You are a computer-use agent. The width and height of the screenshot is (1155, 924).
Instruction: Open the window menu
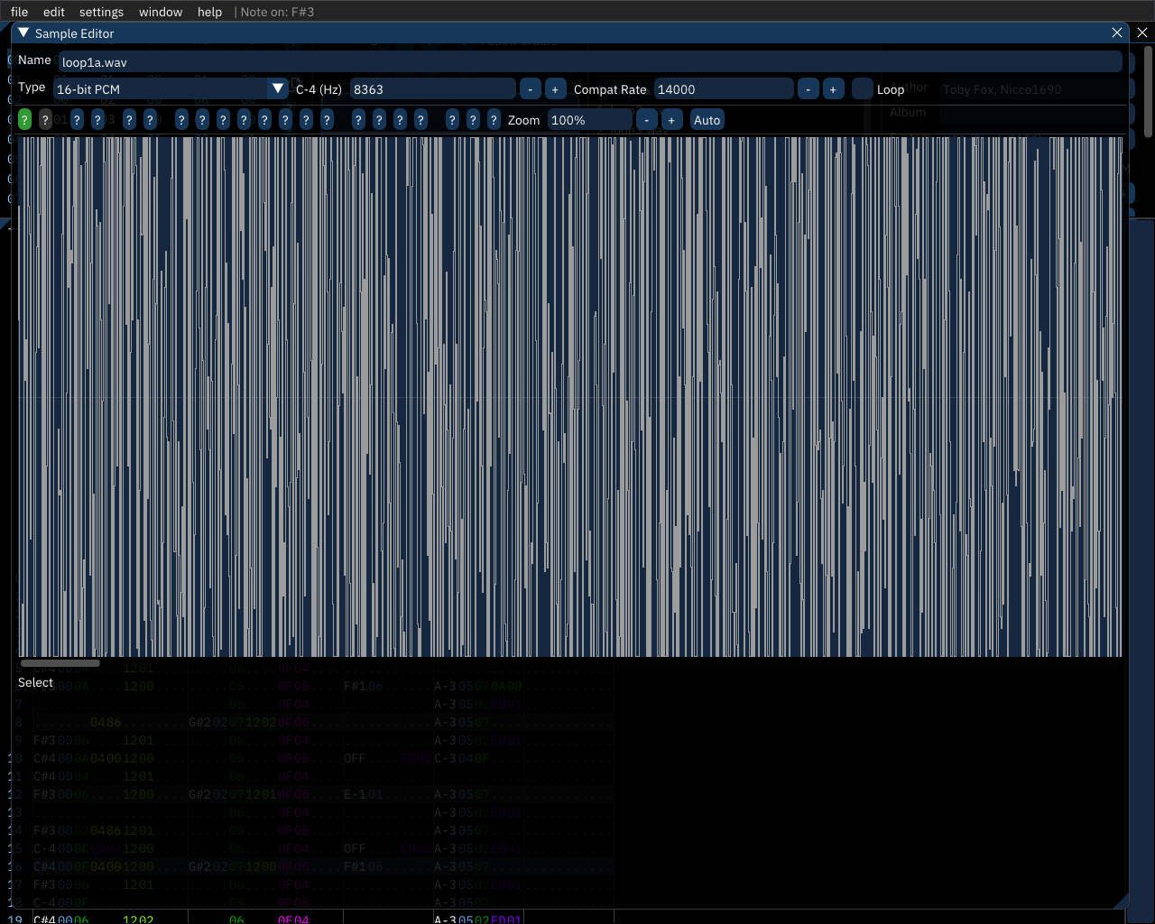[161, 12]
